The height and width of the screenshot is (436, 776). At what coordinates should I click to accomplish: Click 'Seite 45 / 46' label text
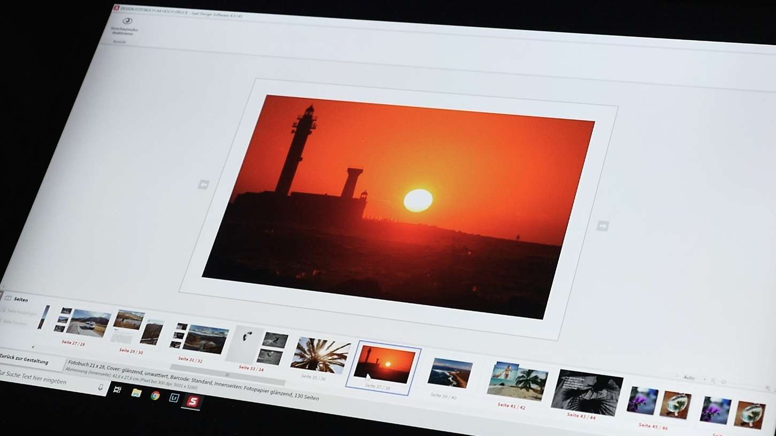click(653, 426)
